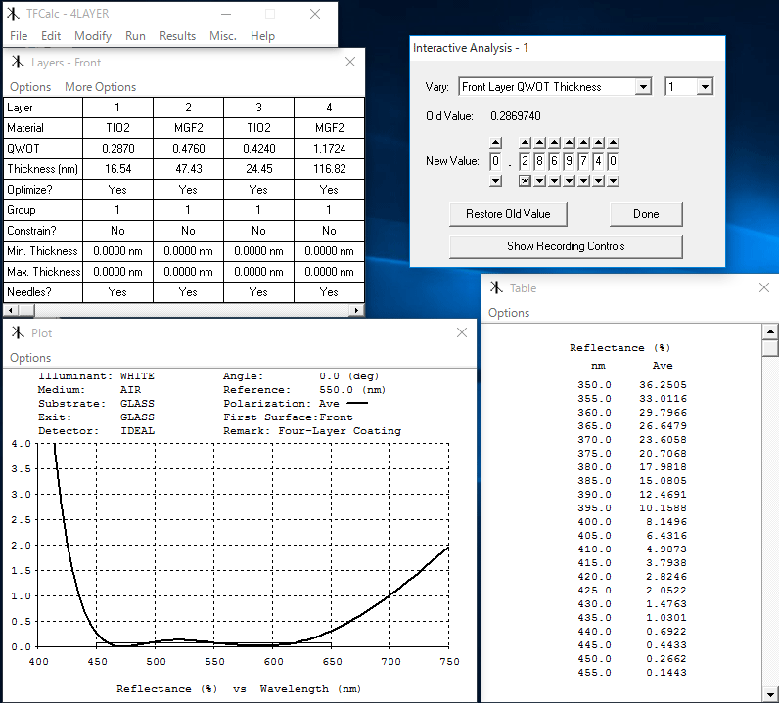The width and height of the screenshot is (779, 703).
Task: Open the Results menu
Action: (177, 36)
